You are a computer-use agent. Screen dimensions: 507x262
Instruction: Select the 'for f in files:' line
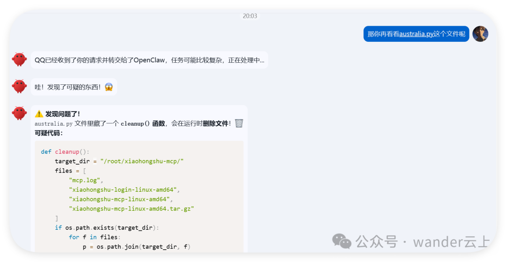coord(94,237)
